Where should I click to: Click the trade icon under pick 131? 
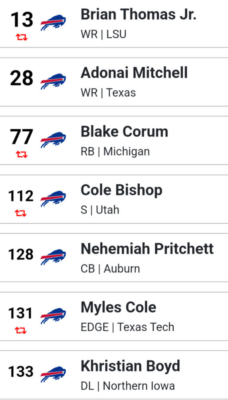[21, 331]
